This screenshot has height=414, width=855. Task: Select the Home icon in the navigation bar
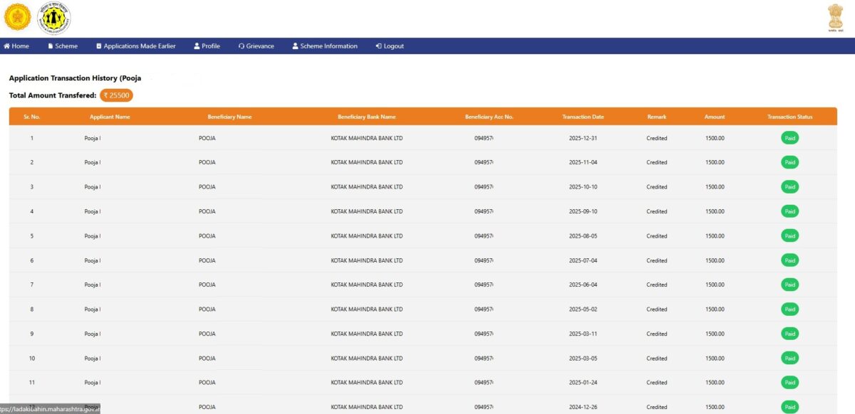point(6,46)
